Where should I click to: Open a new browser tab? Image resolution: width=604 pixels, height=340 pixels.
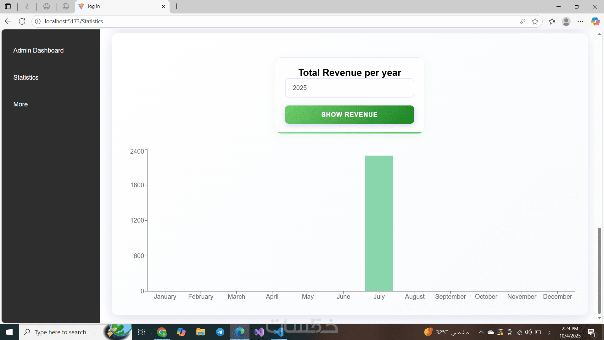coord(176,6)
